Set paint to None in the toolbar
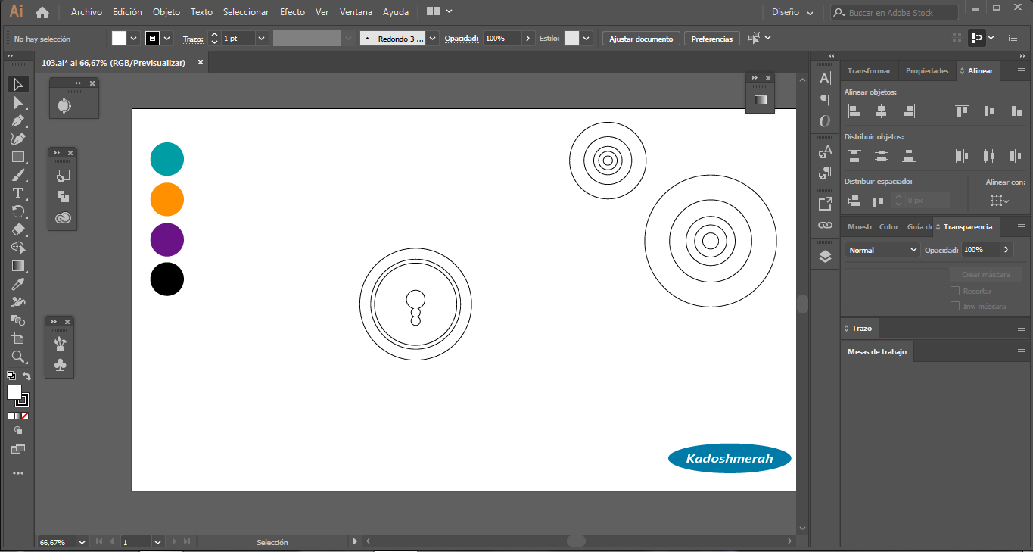The image size is (1033, 552). pos(25,416)
